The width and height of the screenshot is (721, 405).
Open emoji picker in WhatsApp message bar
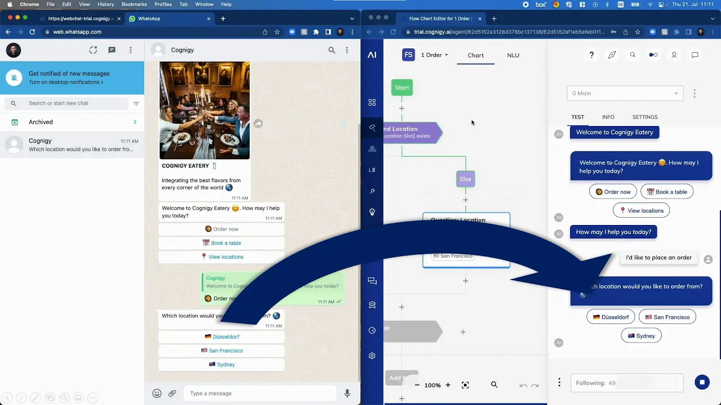[157, 393]
